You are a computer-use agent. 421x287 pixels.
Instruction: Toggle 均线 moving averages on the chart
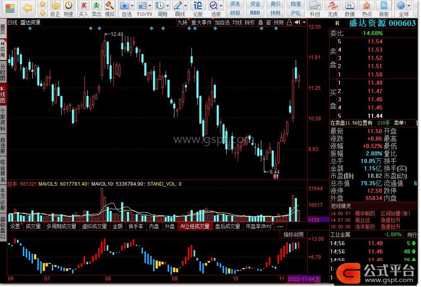point(237,23)
